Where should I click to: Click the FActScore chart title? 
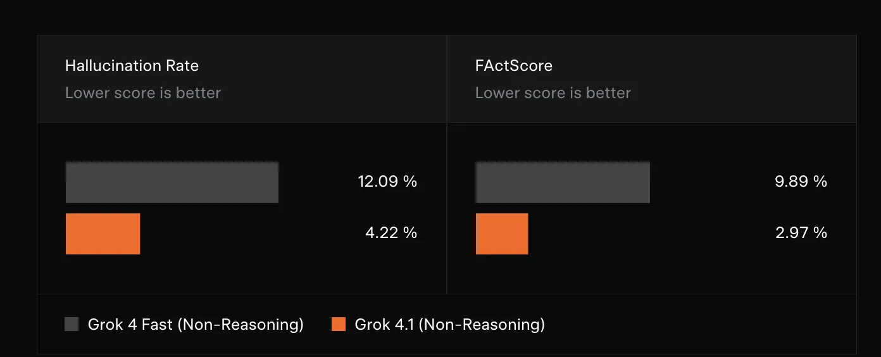coord(513,66)
